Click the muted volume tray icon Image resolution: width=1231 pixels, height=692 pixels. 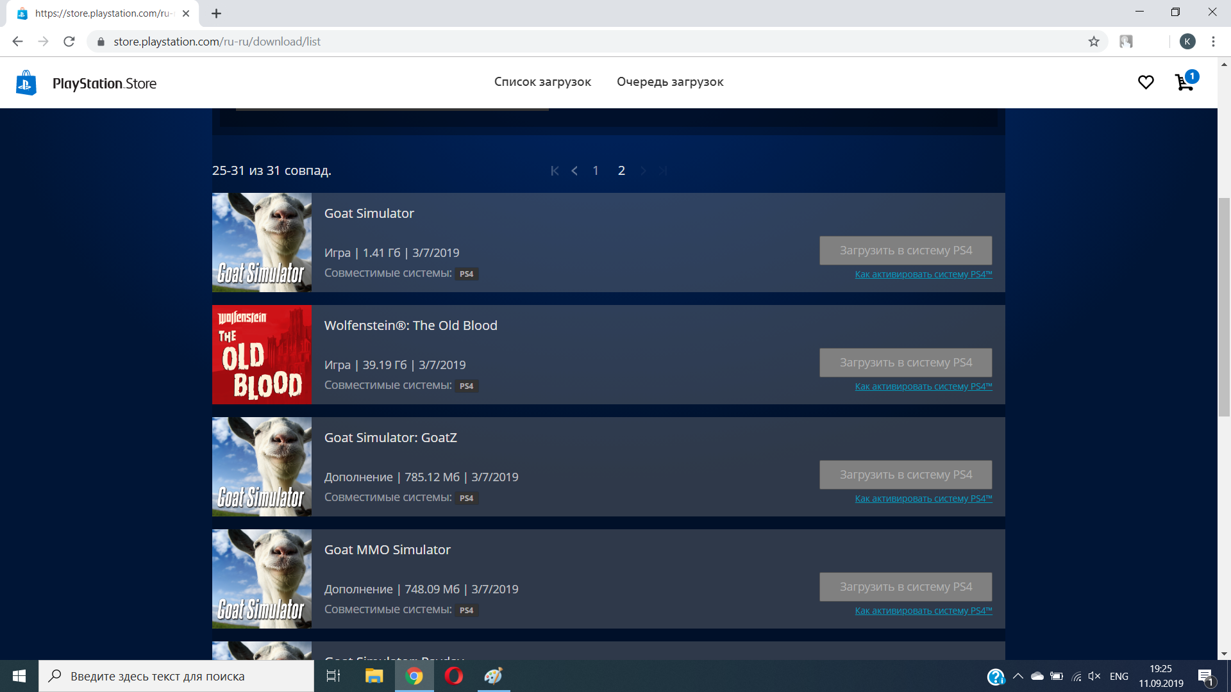1094,676
